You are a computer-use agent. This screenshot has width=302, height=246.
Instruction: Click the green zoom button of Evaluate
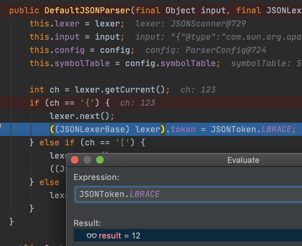pyautogui.click(x=100, y=160)
